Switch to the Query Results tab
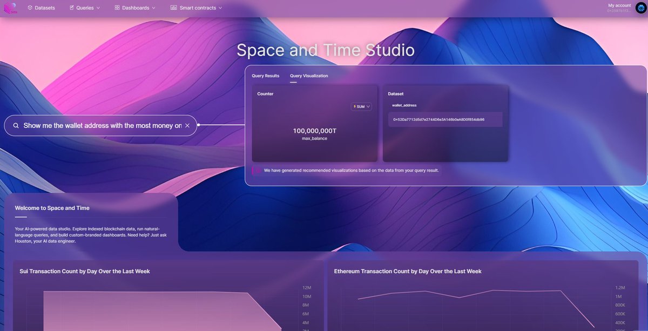648x331 pixels. [x=265, y=76]
